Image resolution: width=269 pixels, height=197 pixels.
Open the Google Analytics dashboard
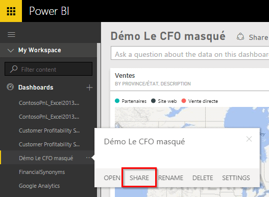39,186
